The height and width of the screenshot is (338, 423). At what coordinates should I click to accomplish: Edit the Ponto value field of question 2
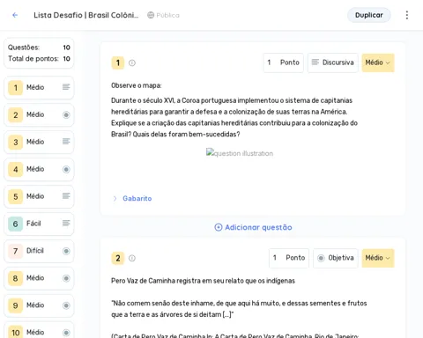pyautogui.click(x=289, y=258)
